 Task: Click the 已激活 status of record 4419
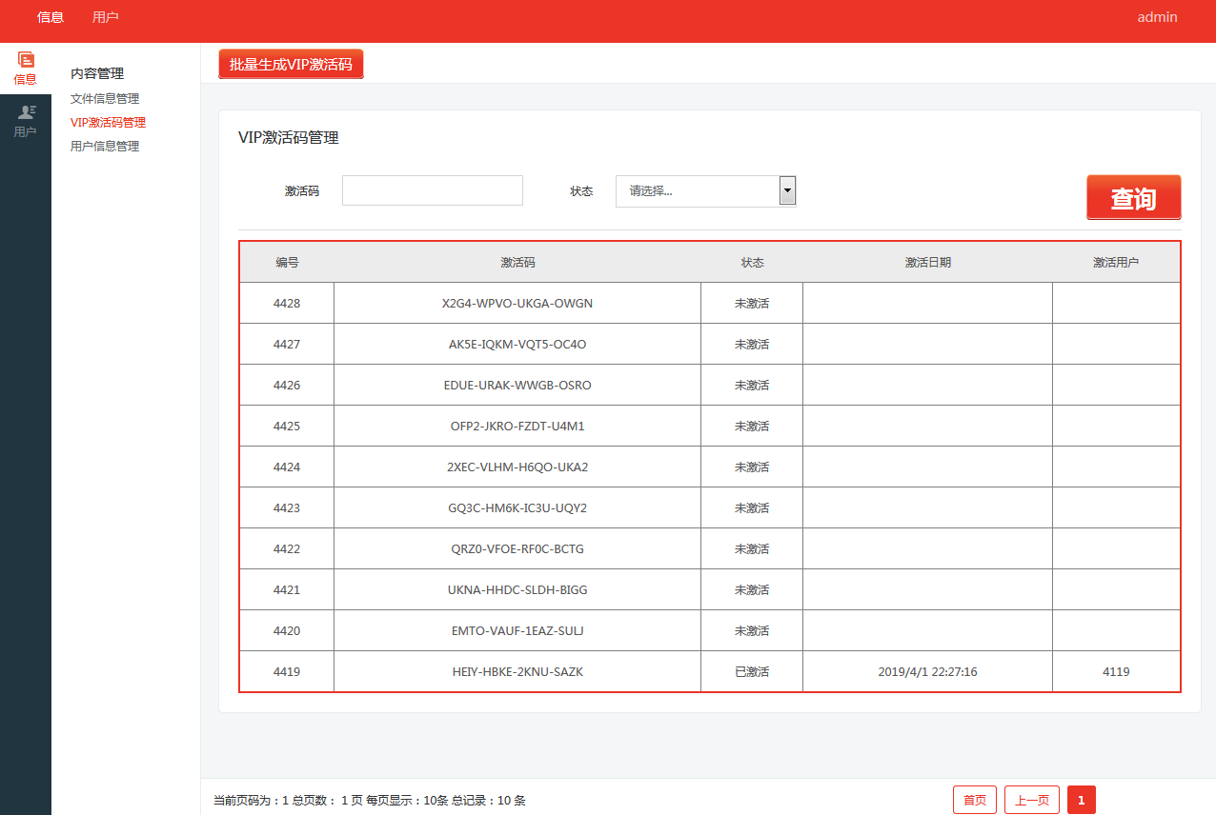coord(752,671)
